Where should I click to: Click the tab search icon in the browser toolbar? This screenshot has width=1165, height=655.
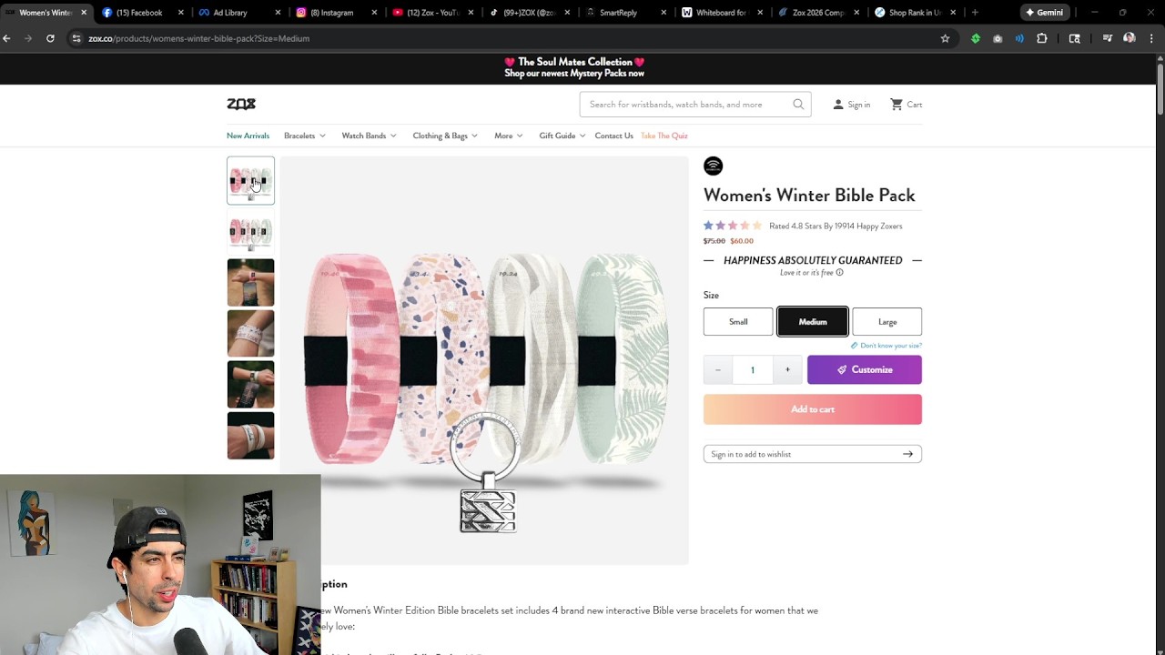click(1075, 38)
